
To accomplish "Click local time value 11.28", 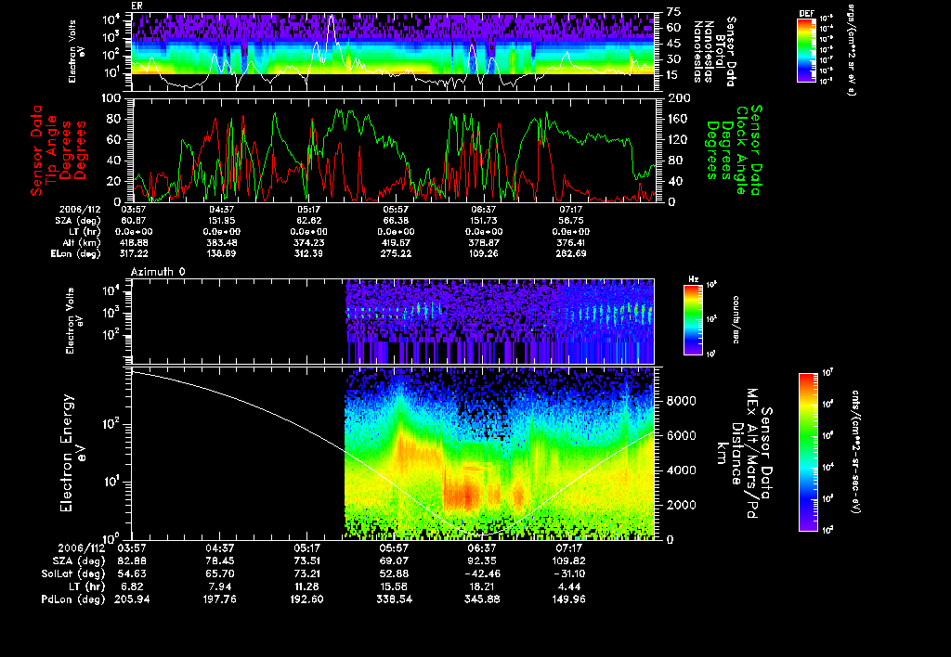I will 306,586.
